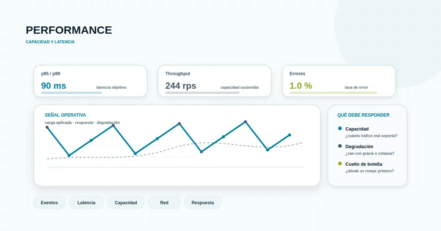This screenshot has width=441, height=231.
Task: Click the green Cuello de botella dot
Action: tap(340, 164)
